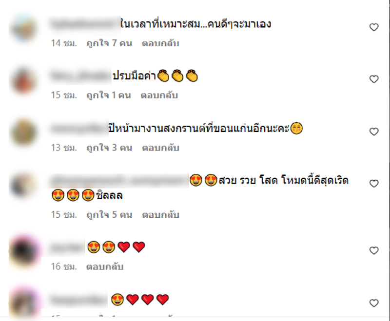Open profile picture of first commenter
This screenshot has height=321, width=390.
(x=24, y=28)
